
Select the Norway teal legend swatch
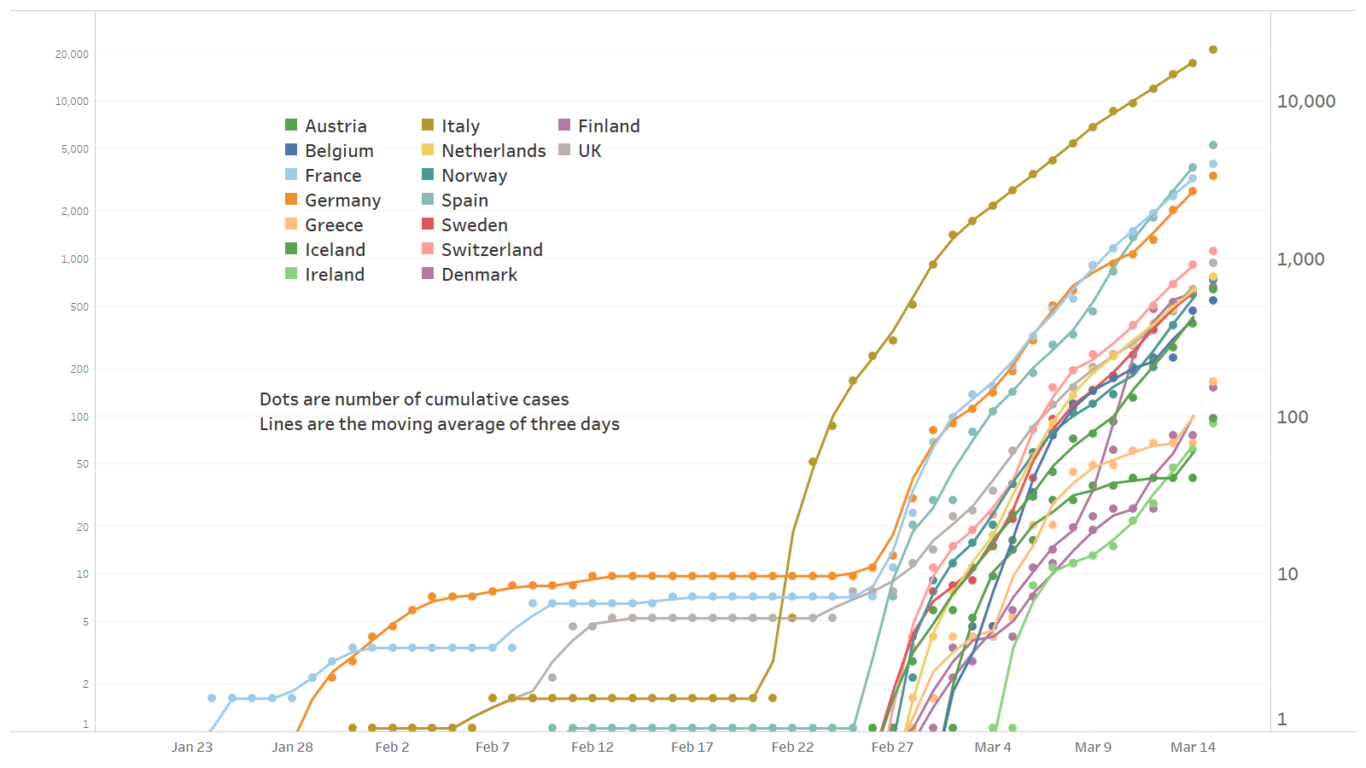[428, 175]
